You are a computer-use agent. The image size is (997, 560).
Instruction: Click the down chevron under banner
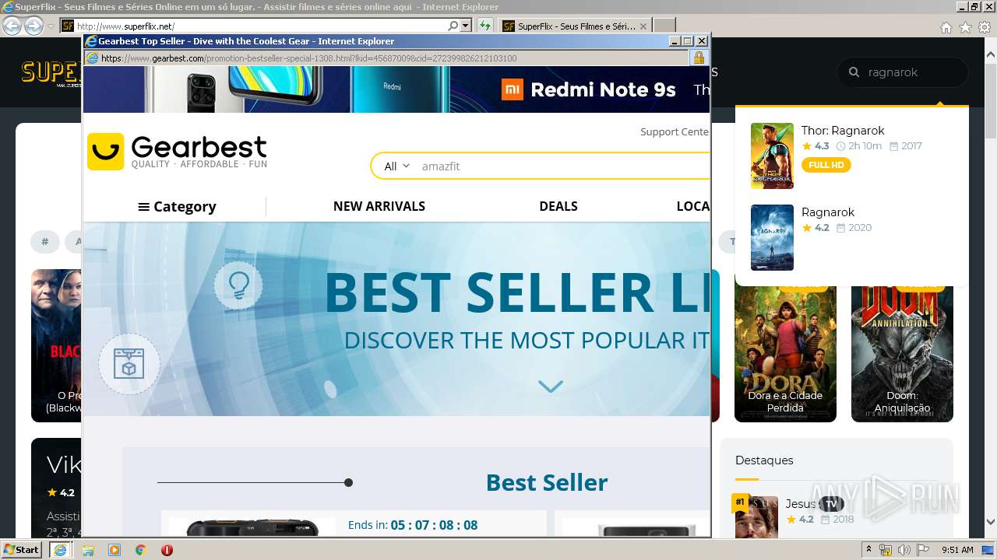tap(551, 386)
